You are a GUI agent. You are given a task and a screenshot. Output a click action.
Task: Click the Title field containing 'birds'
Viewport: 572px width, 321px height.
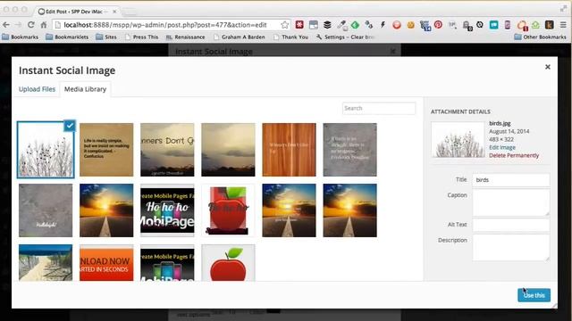coord(510,180)
